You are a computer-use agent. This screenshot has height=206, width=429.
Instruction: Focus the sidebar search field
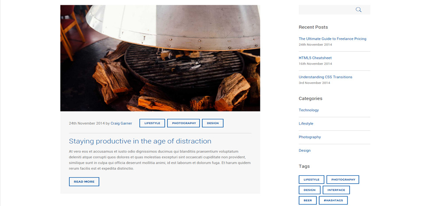(334, 10)
